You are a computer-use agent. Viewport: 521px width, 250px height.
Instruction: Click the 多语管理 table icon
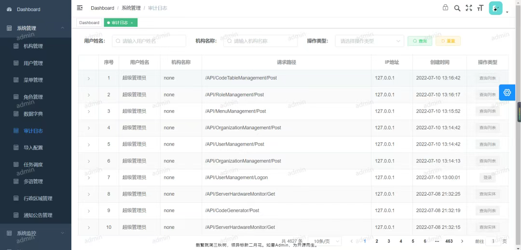click(x=16, y=181)
